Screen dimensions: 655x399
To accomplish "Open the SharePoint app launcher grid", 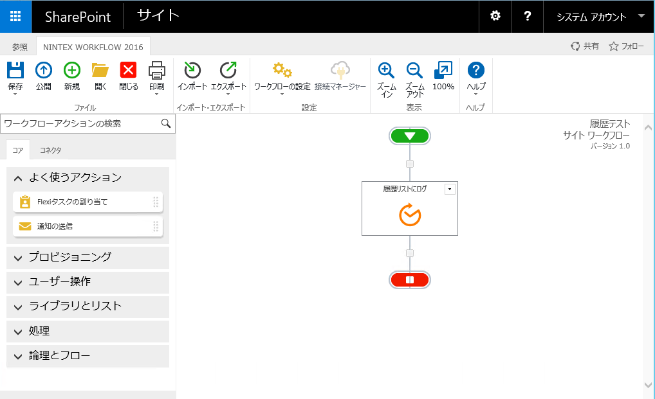I will tap(16, 17).
